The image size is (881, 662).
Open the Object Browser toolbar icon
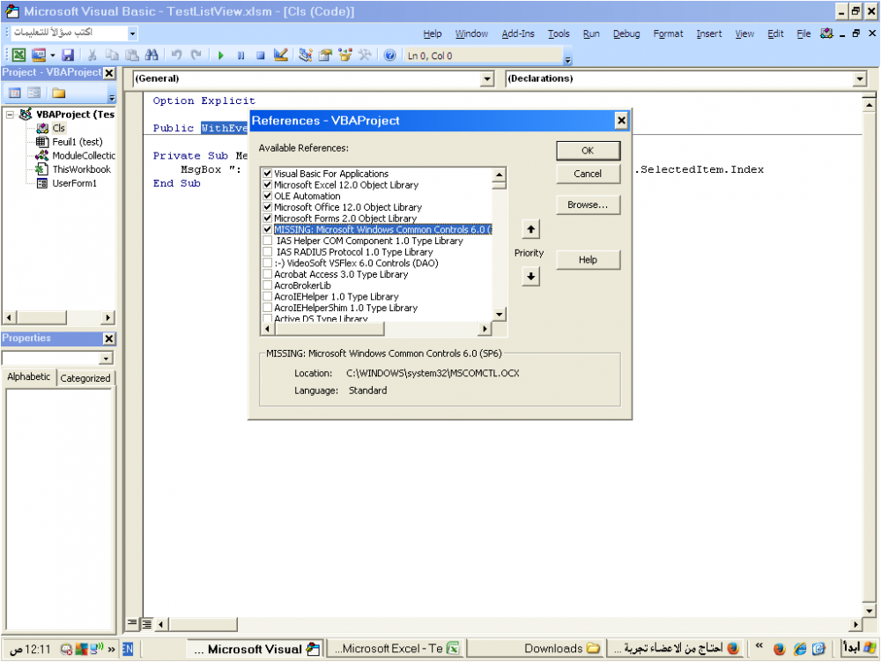[345, 55]
